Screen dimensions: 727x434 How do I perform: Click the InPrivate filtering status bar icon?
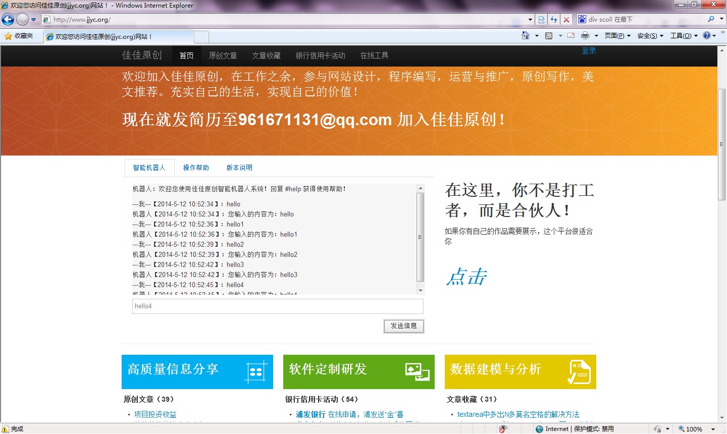pyautogui.click(x=503, y=429)
